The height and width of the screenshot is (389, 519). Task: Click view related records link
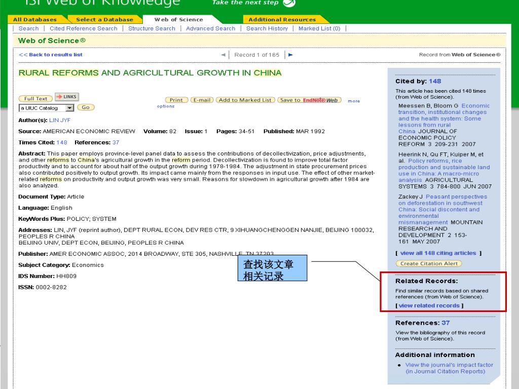(x=429, y=305)
